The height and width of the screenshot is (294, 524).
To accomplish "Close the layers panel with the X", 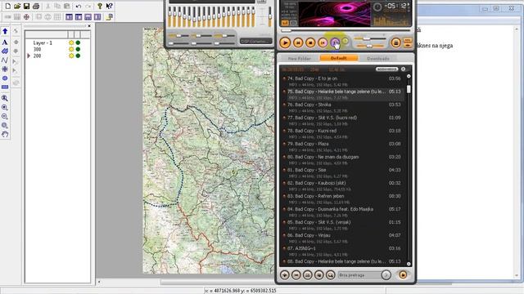I will 89,26.
